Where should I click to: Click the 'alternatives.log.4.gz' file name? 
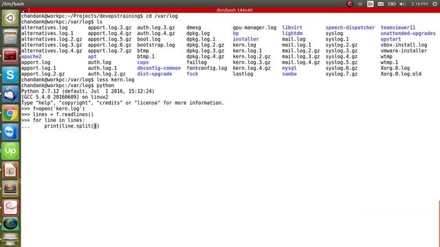point(52,51)
